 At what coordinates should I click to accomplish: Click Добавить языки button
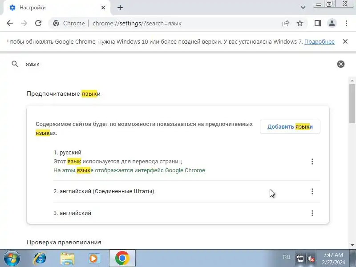290,127
